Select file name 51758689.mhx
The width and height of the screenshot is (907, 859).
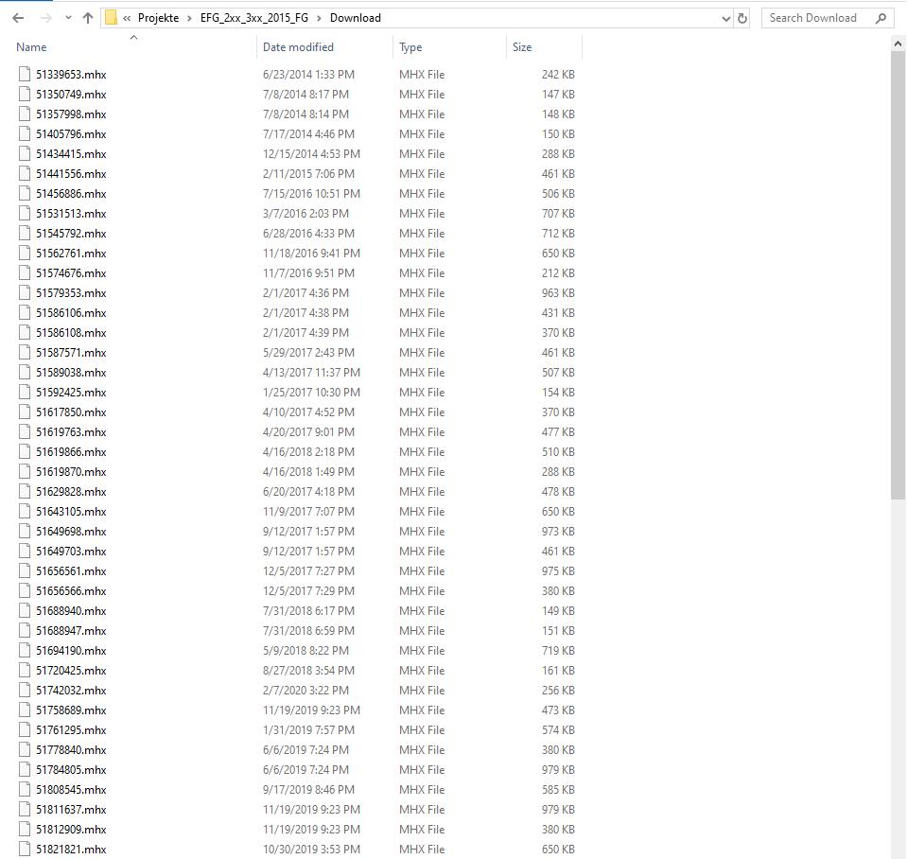pyautogui.click(x=71, y=710)
